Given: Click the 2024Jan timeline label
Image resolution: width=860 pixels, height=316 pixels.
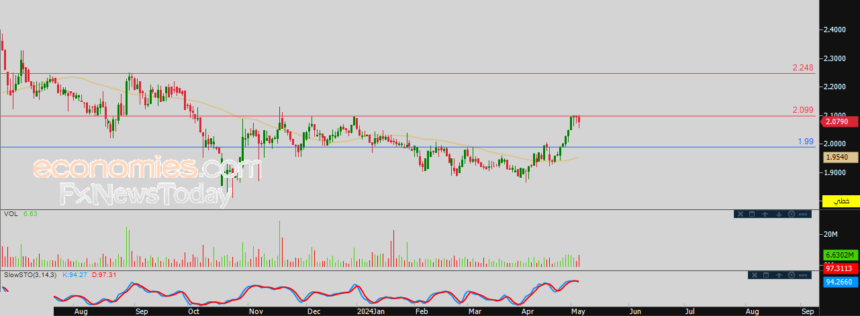Looking at the screenshot, I should pyautogui.click(x=370, y=311).
